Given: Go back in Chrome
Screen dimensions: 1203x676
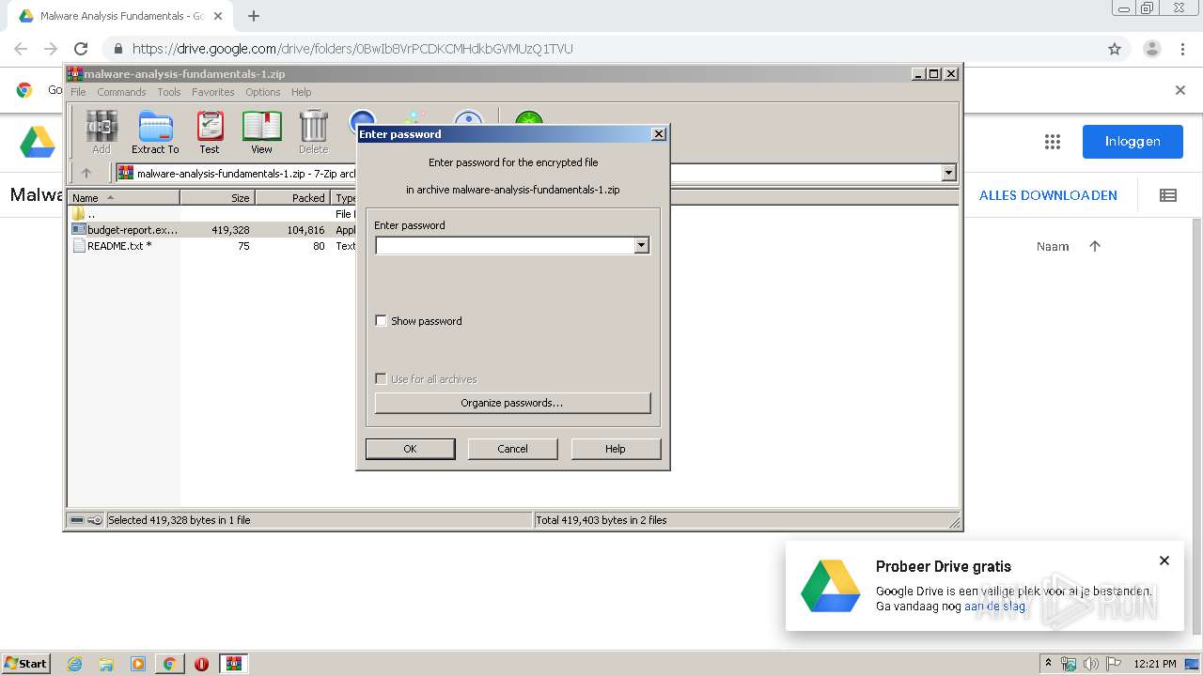Looking at the screenshot, I should 21,49.
